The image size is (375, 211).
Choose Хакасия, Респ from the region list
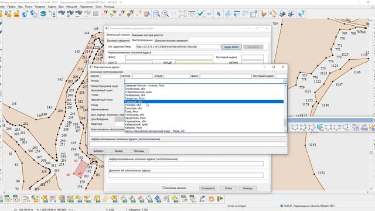[204, 128]
